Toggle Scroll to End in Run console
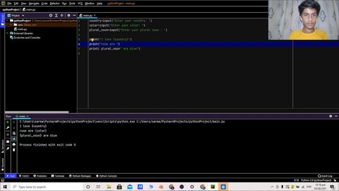 14,139
